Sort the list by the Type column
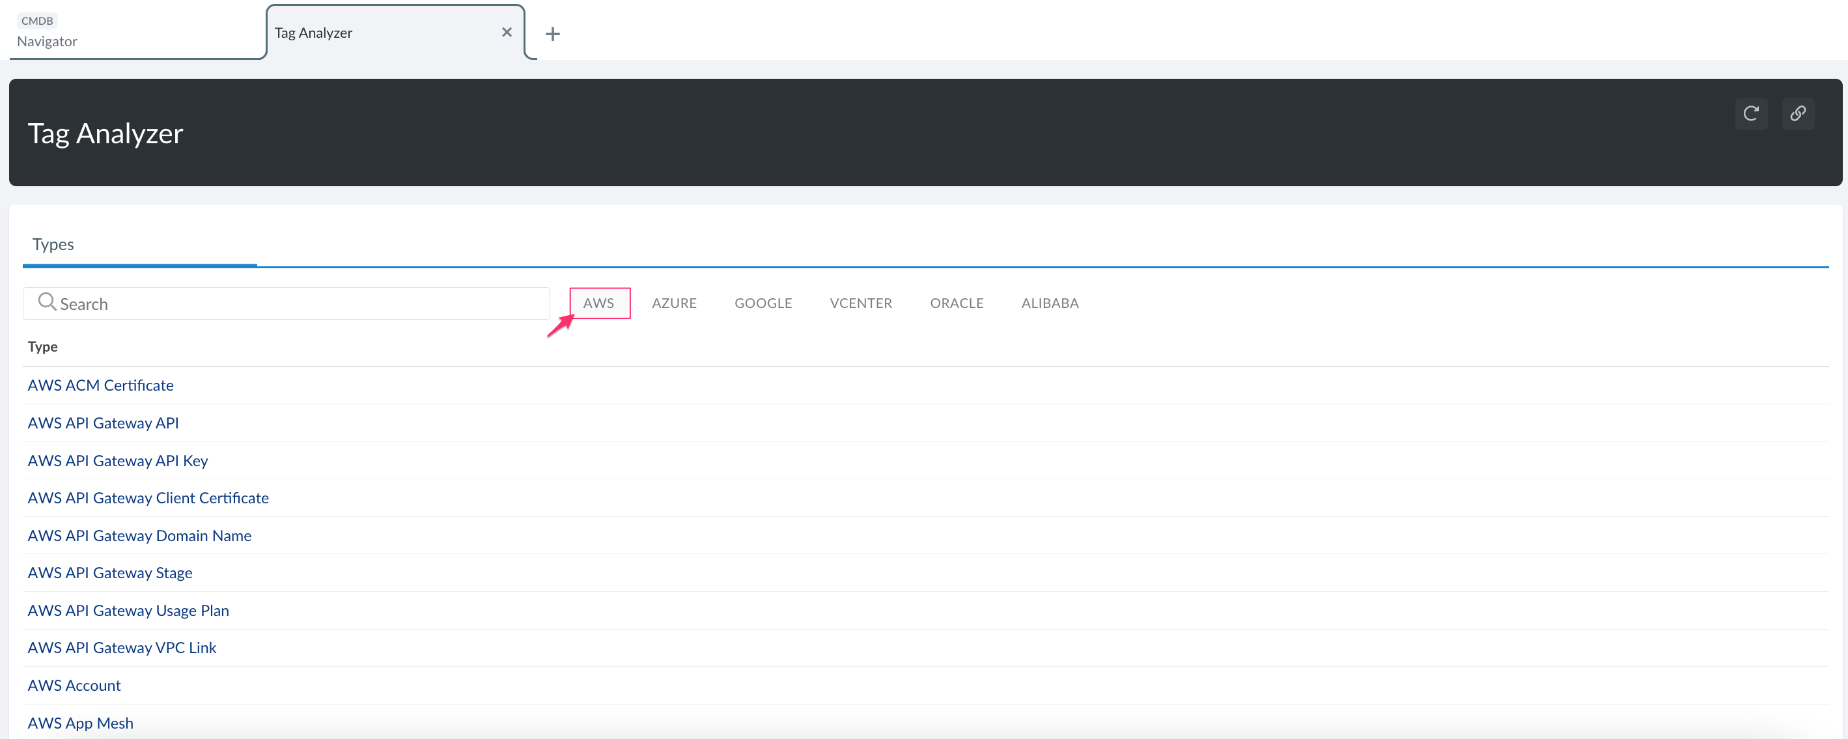Image resolution: width=1848 pixels, height=739 pixels. click(x=42, y=346)
